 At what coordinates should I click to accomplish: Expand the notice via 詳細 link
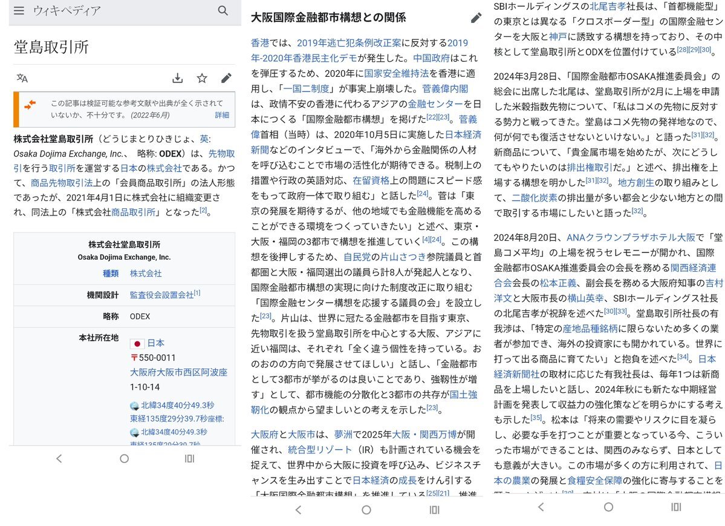(x=222, y=115)
